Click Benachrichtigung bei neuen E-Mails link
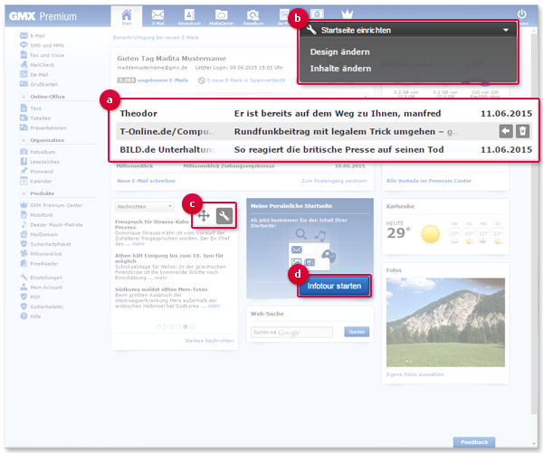The image size is (543, 453). [x=156, y=37]
